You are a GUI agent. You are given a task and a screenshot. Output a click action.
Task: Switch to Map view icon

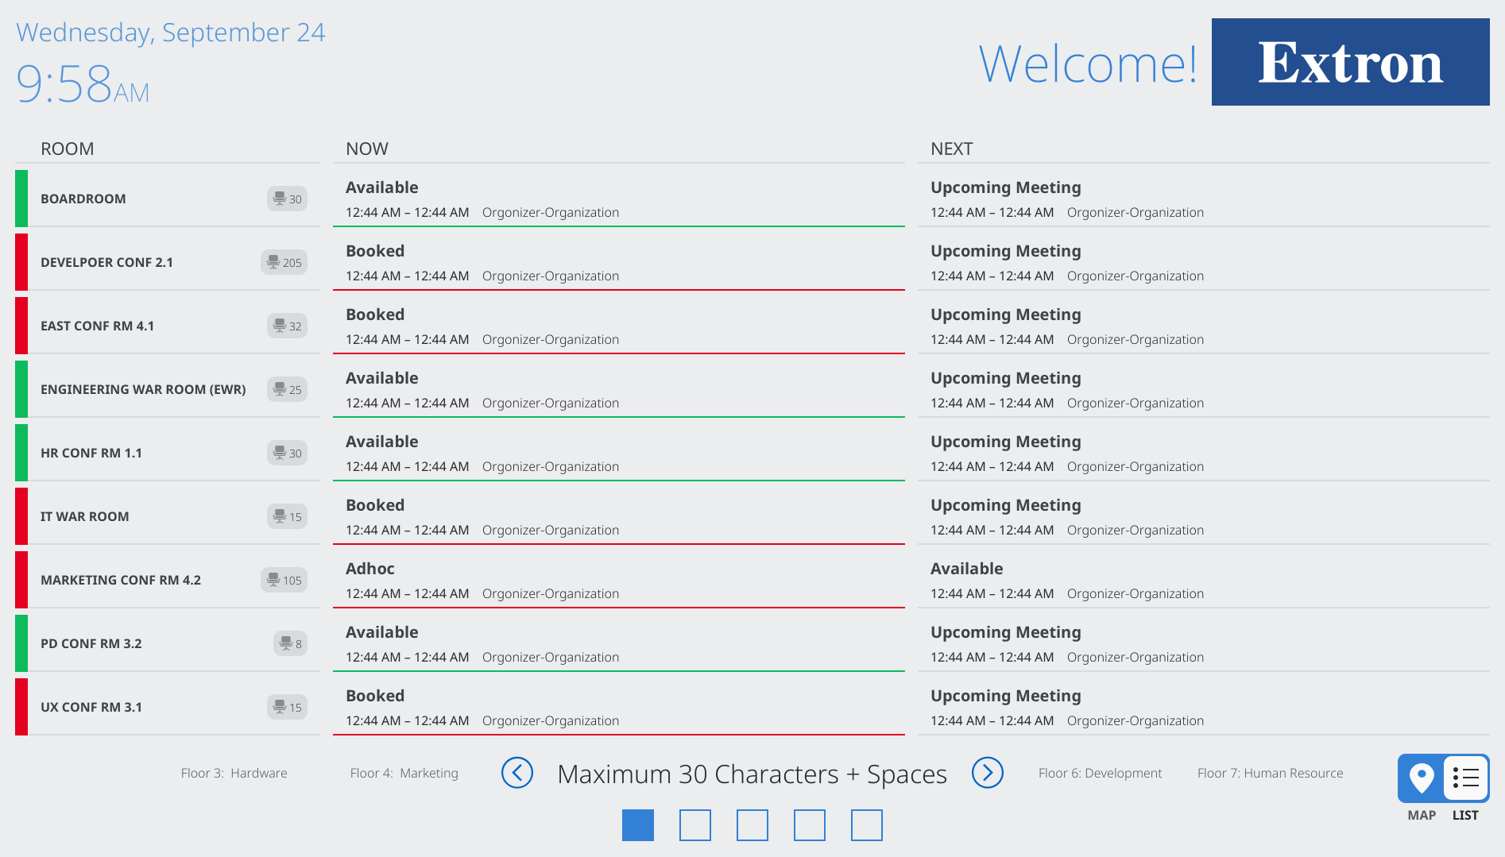point(1421,778)
